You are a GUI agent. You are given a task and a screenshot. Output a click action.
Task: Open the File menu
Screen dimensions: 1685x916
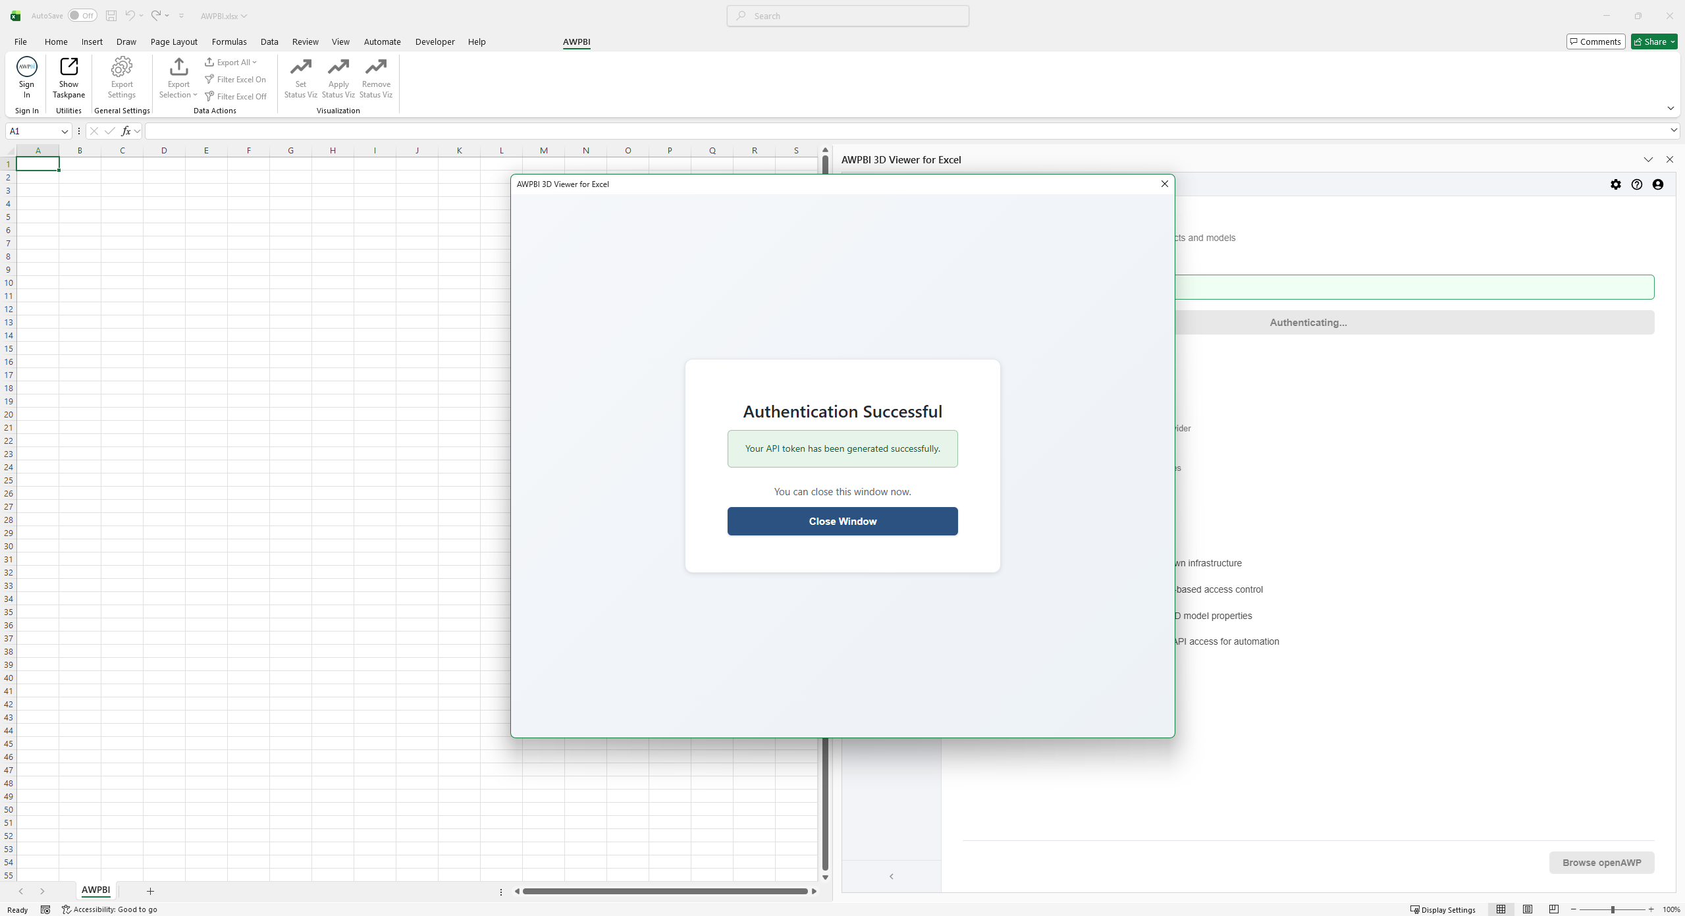(x=20, y=41)
